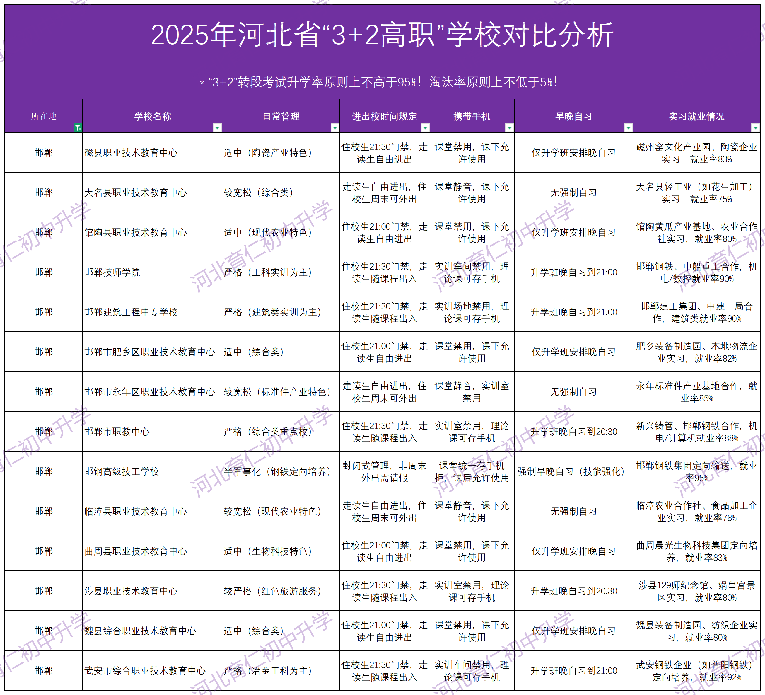
Task: Select cell 大名县职业技术教育中心
Action: [x=152, y=193]
